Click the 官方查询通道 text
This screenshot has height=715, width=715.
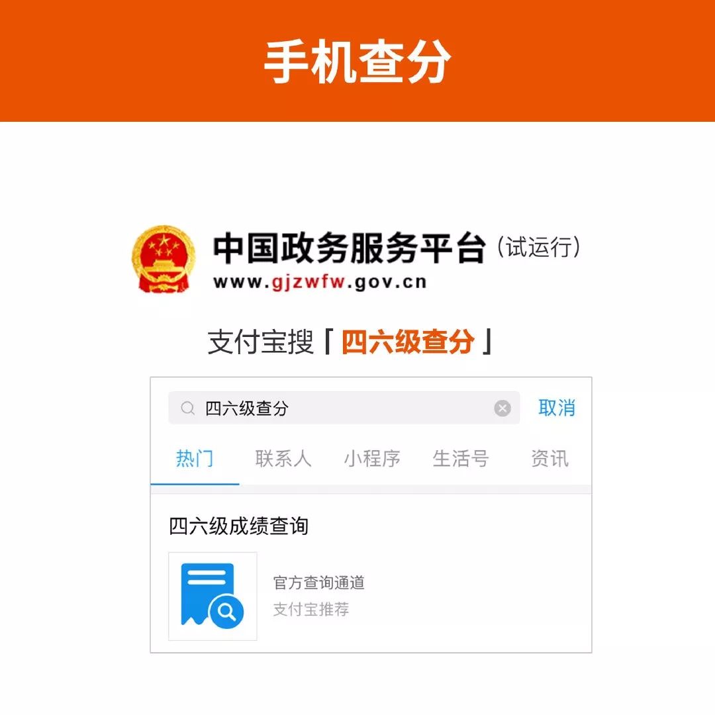318,583
